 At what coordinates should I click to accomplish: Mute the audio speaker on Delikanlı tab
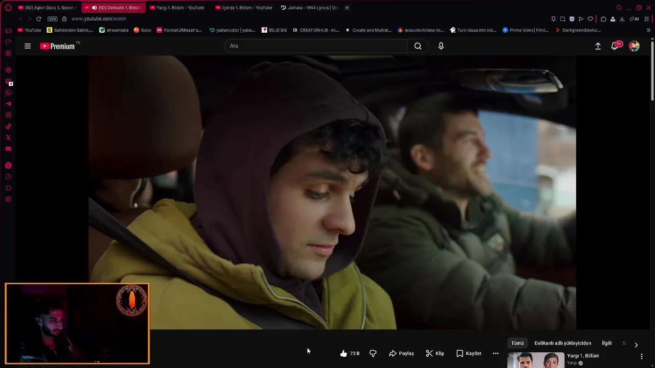[94, 8]
